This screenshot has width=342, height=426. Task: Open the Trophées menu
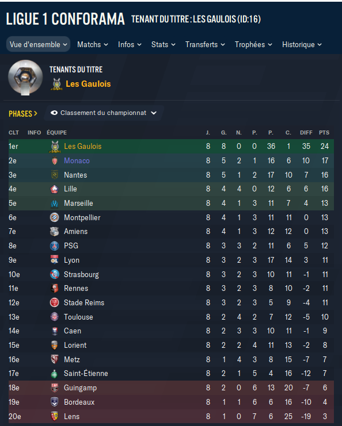point(253,44)
